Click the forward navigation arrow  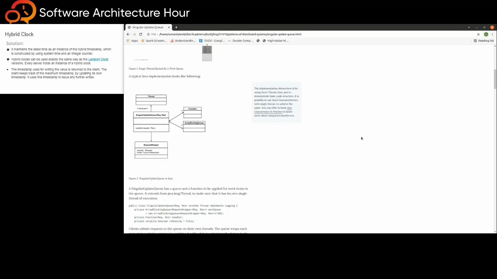pyautogui.click(x=134, y=34)
